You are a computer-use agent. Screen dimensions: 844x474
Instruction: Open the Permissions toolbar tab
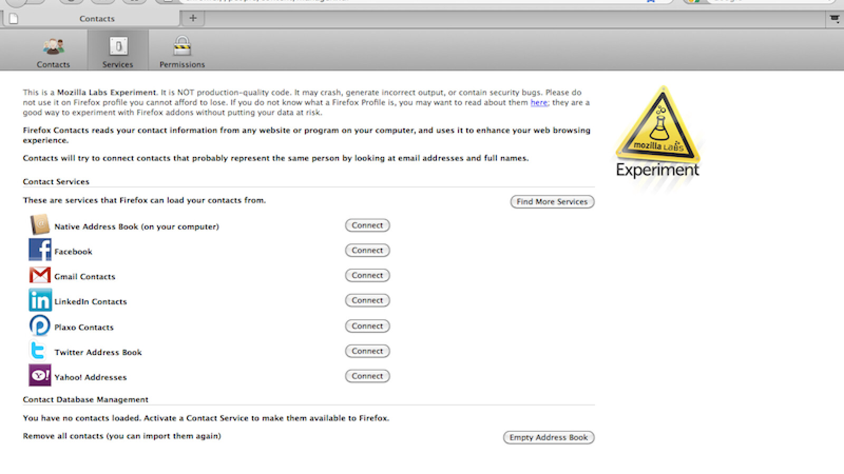[x=182, y=52]
